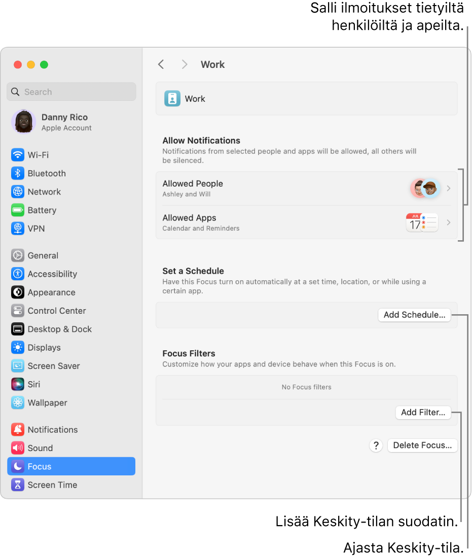Open Notifications bell icon
The width and height of the screenshot is (472, 558).
click(x=17, y=430)
